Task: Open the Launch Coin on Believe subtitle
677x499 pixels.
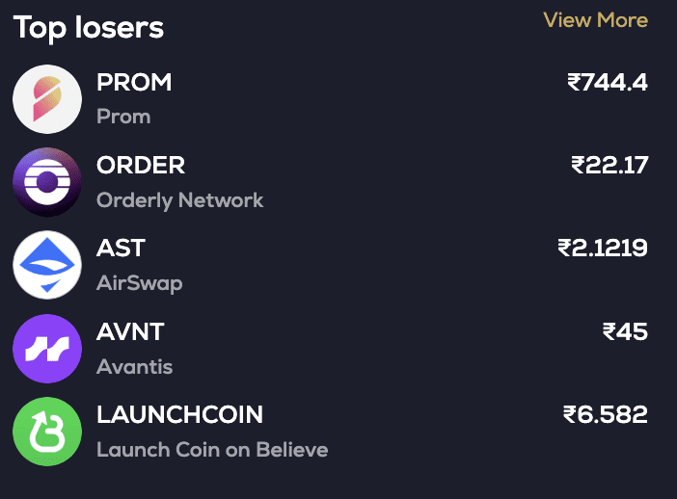Action: [x=212, y=450]
